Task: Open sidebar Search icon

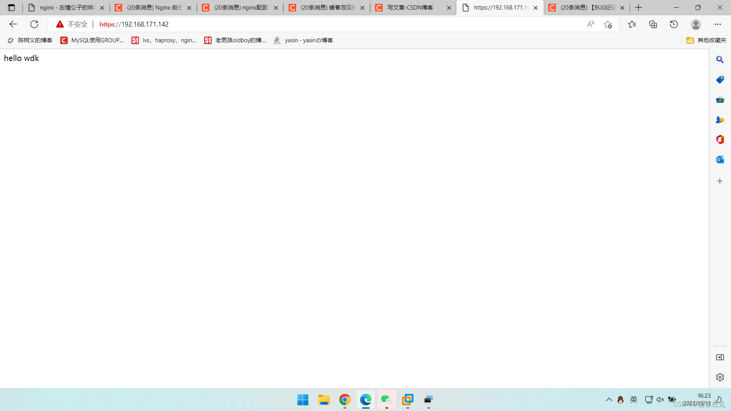Action: 720,60
